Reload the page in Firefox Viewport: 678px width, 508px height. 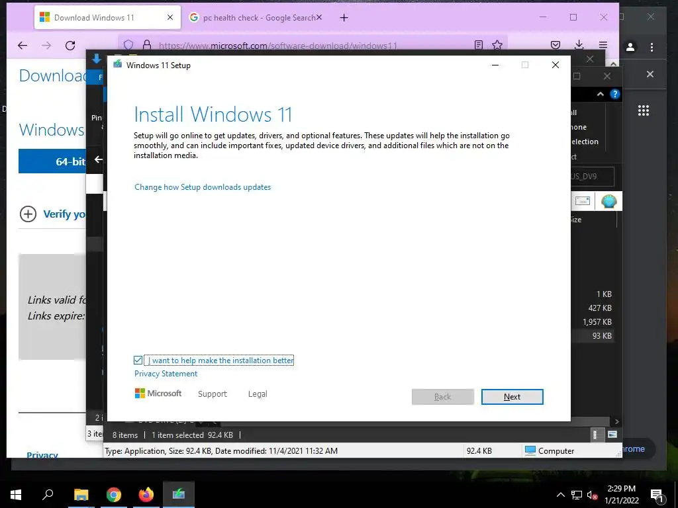click(70, 46)
